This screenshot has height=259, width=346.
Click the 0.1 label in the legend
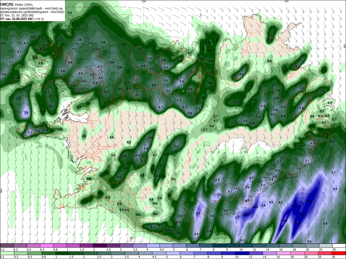(2, 257)
